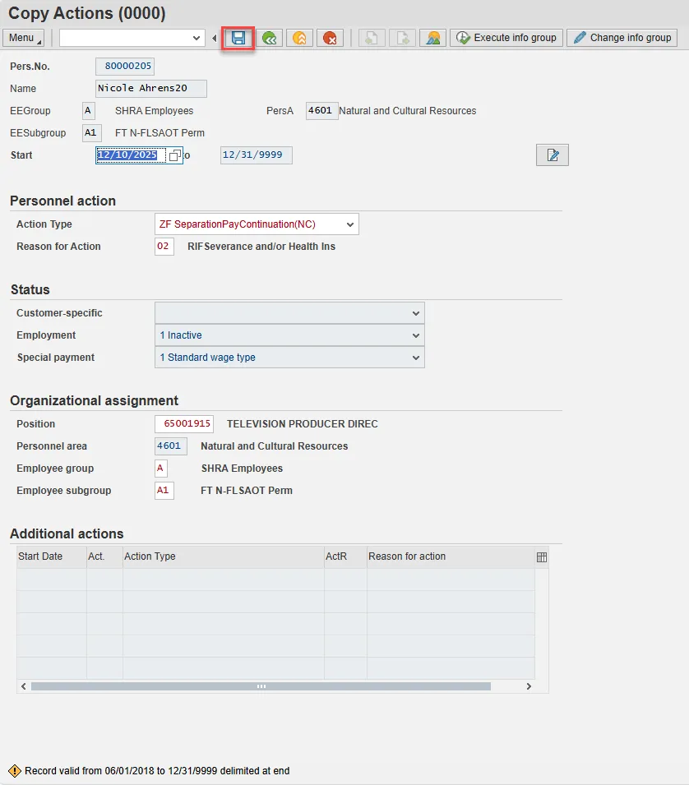Click Start Date column header
Image resolution: width=689 pixels, height=785 pixels.
click(x=51, y=556)
